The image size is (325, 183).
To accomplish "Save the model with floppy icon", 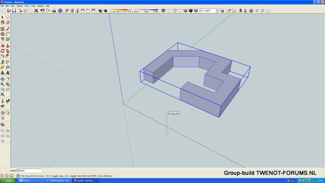I will tap(14, 11).
